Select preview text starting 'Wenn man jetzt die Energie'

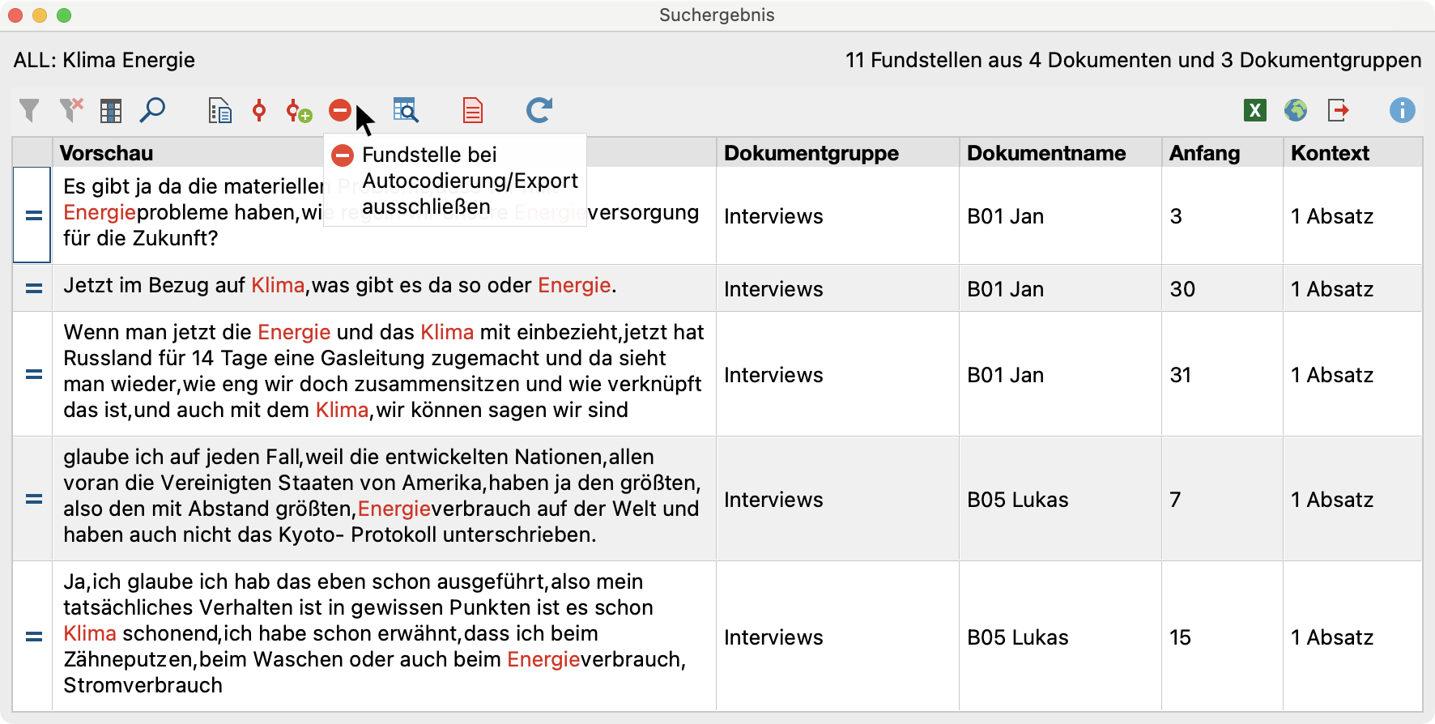[x=384, y=371]
